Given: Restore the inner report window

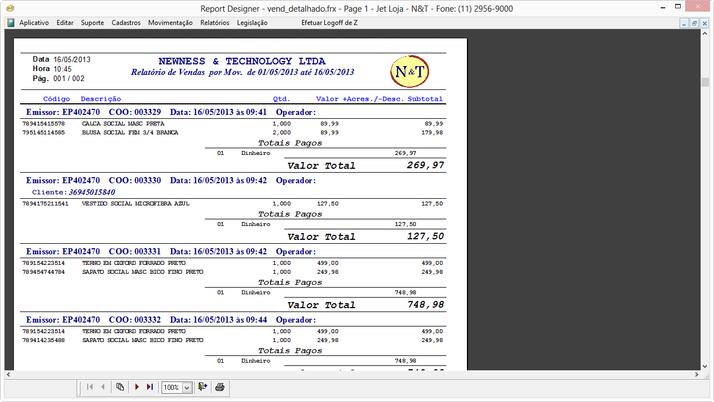Looking at the screenshot, I should click(694, 23).
